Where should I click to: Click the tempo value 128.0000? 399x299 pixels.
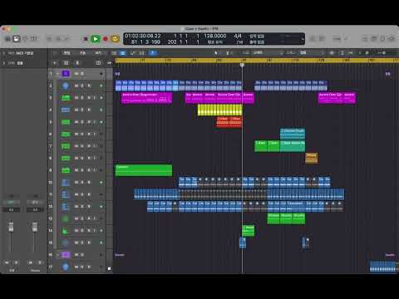215,36
